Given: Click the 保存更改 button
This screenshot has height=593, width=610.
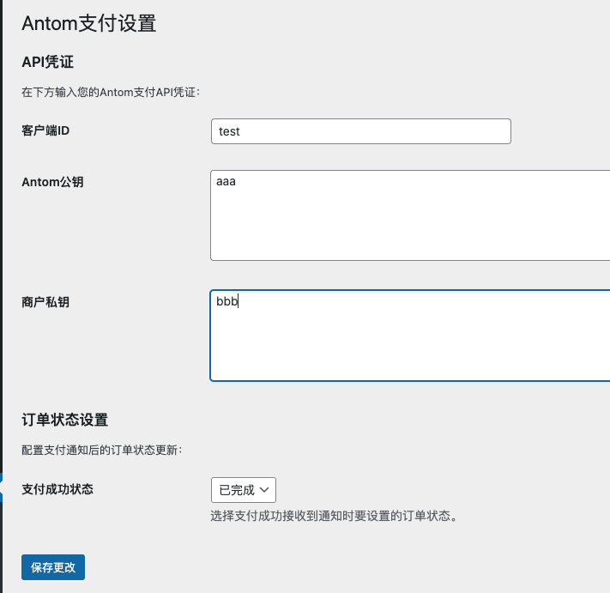Looking at the screenshot, I should click(x=53, y=567).
